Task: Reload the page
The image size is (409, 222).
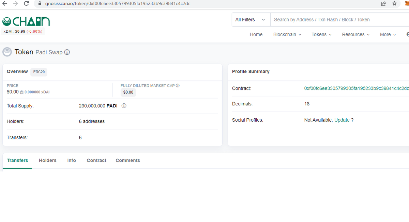Action: (x=26, y=3)
